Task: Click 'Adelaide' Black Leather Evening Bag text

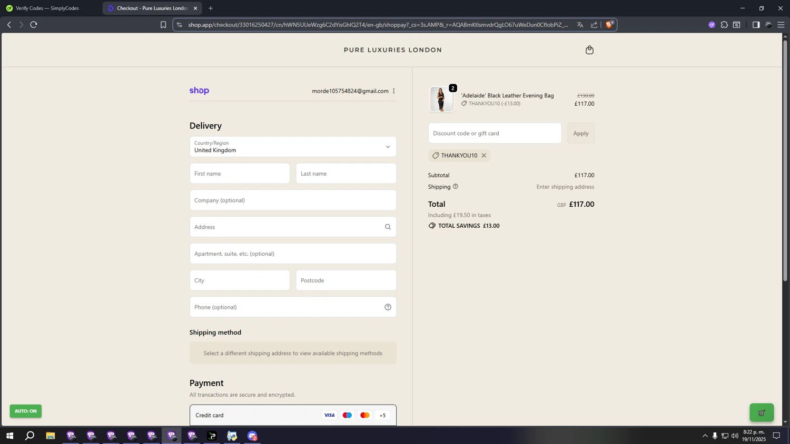Action: pos(508,95)
